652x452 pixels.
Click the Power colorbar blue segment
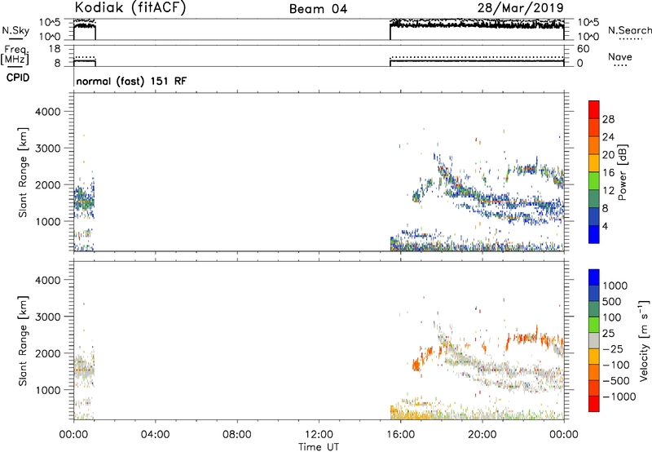click(x=594, y=234)
